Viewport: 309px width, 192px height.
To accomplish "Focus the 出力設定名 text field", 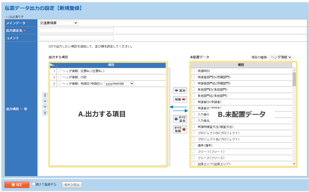I will tap(76, 30).
